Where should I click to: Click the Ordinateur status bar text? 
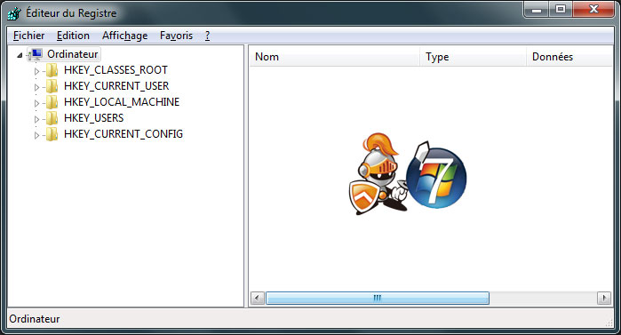[35, 319]
